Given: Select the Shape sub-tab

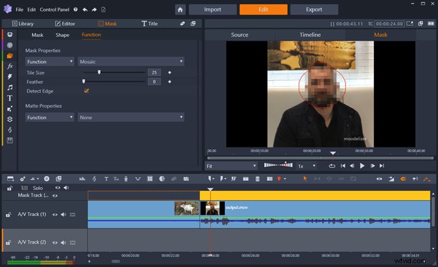Looking at the screenshot, I should (x=62, y=35).
